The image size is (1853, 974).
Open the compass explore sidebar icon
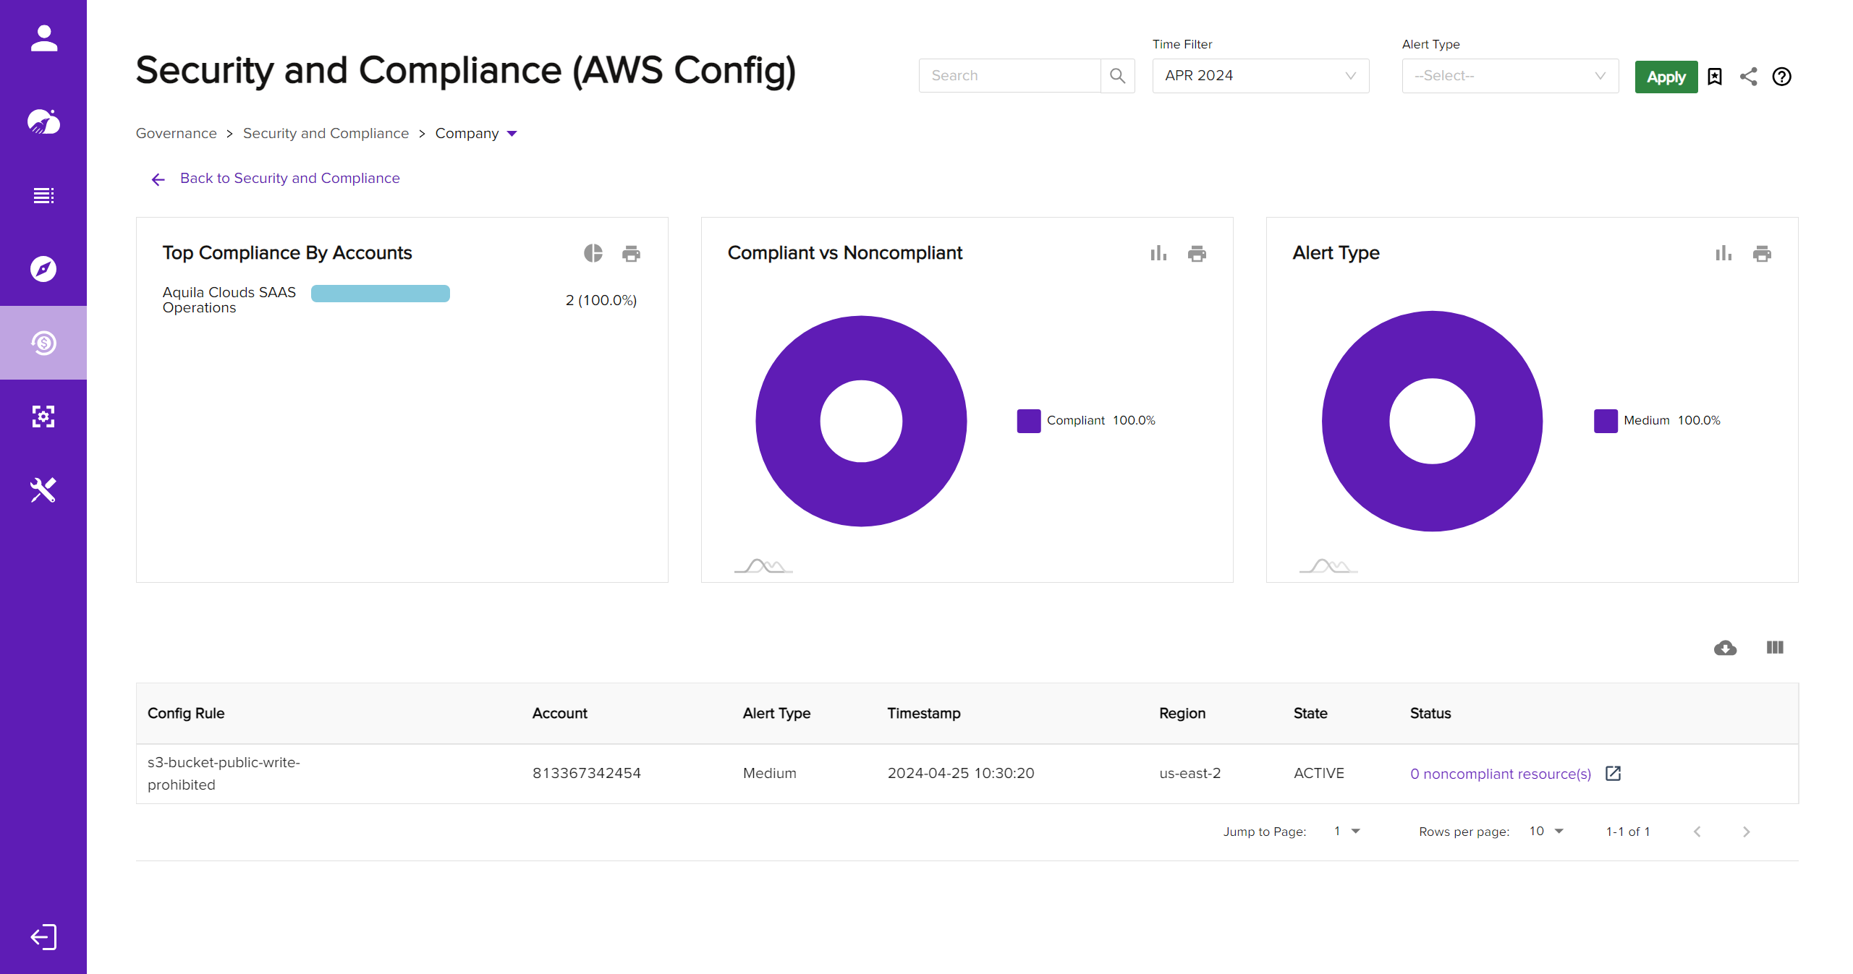43,269
